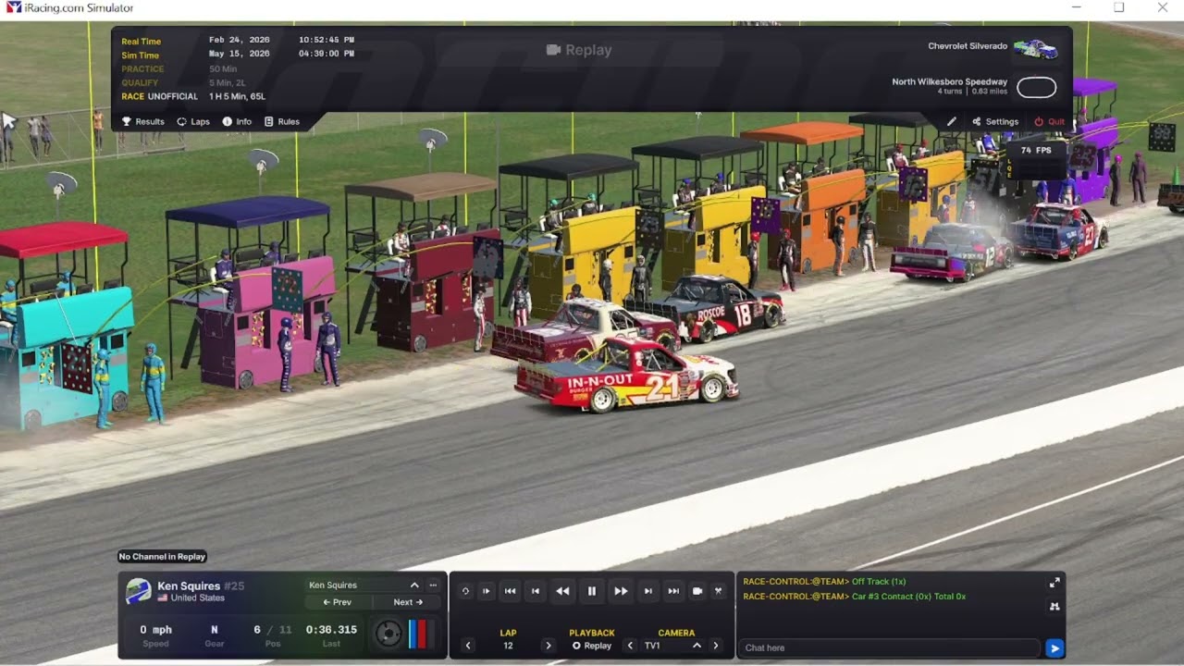Click the video camera record icon
Image resolution: width=1184 pixels, height=666 pixels.
click(697, 591)
